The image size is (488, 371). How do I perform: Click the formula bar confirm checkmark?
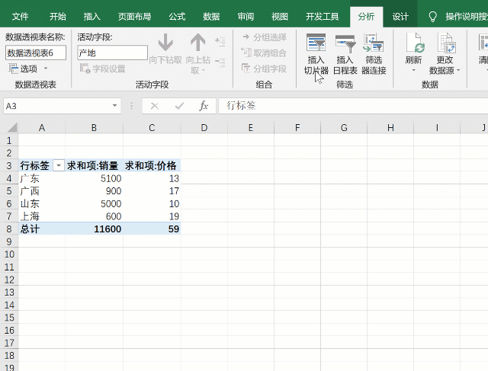pos(179,106)
